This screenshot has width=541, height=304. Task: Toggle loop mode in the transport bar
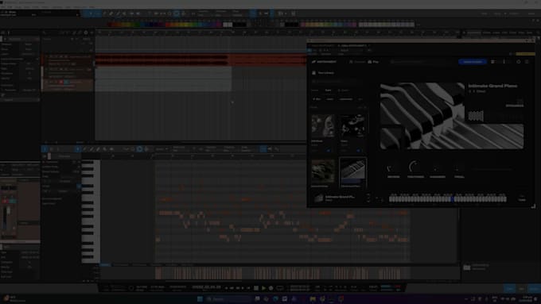[280, 288]
